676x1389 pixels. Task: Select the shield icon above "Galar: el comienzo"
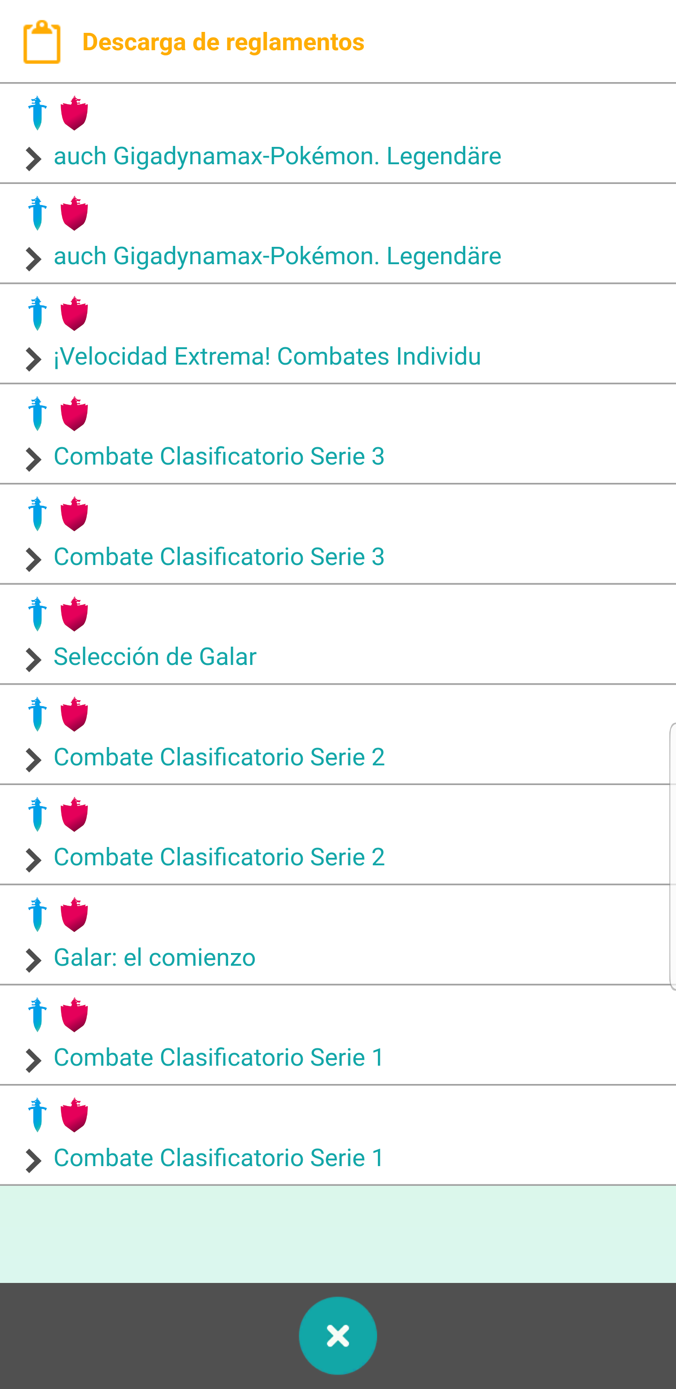tap(75, 915)
